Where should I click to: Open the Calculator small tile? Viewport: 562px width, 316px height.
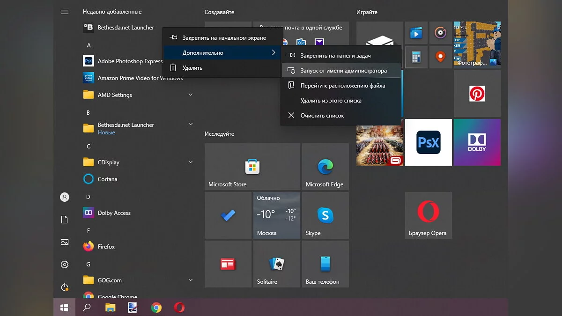(x=415, y=57)
